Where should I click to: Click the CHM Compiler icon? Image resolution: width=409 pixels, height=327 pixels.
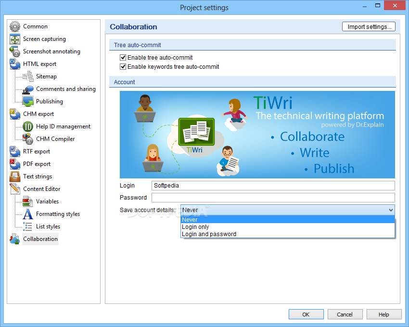tap(28, 139)
